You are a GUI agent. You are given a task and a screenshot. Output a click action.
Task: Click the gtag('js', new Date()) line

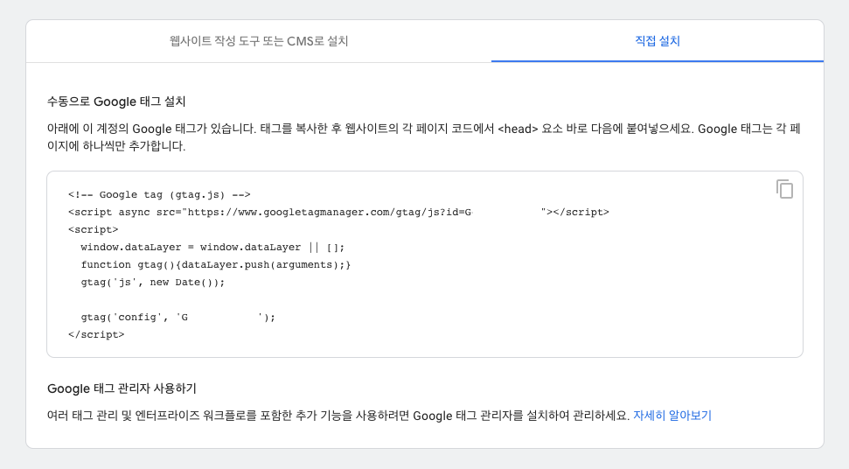(x=153, y=282)
